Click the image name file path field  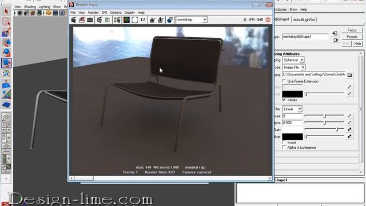[x=313, y=74]
